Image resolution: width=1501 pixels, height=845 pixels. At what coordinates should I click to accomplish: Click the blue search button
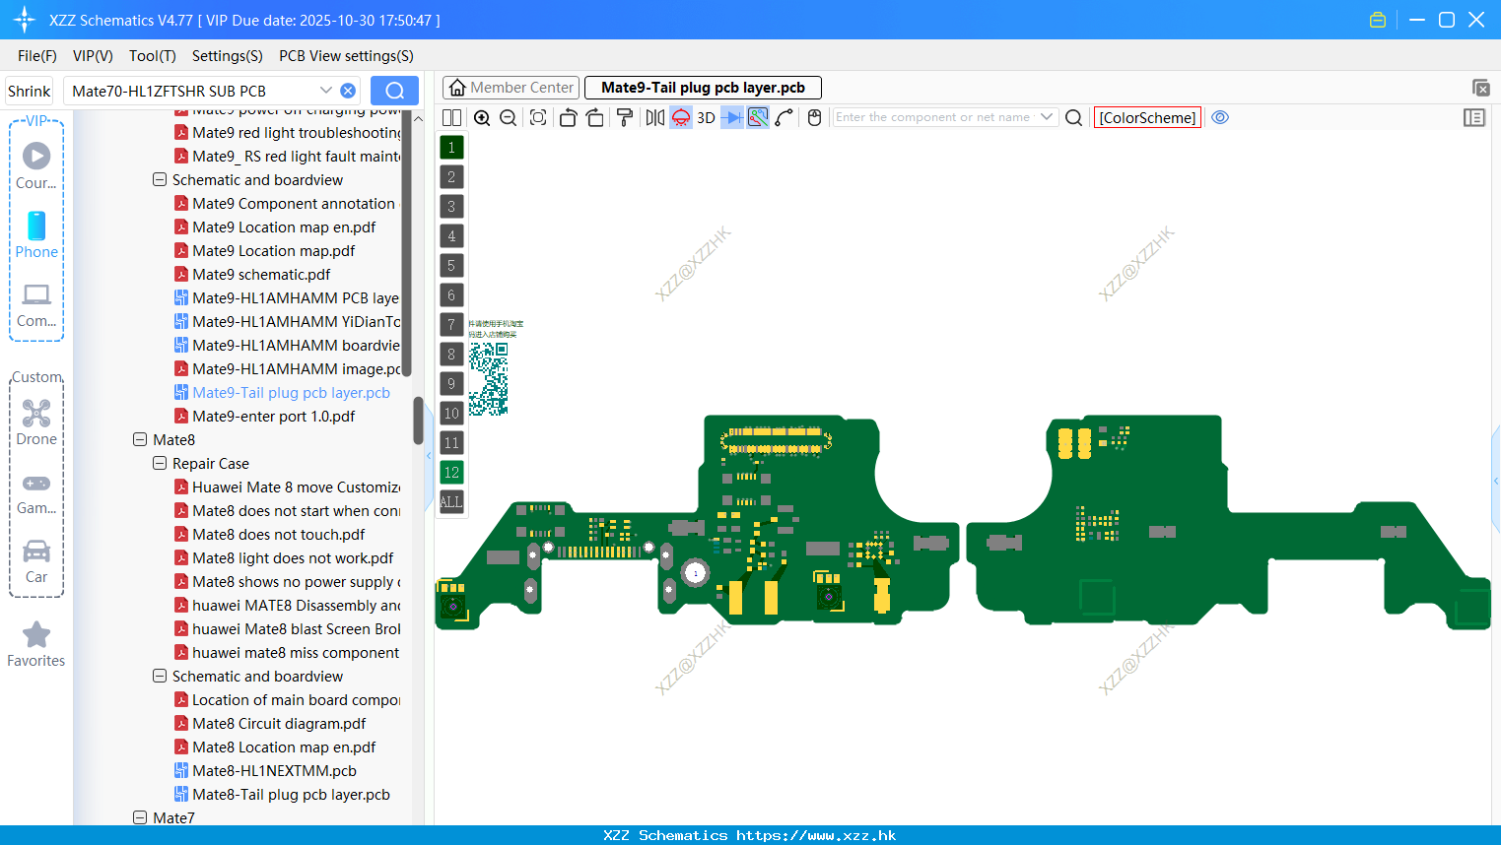394,91
